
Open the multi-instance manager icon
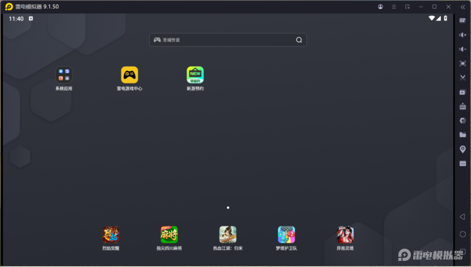coord(462,92)
